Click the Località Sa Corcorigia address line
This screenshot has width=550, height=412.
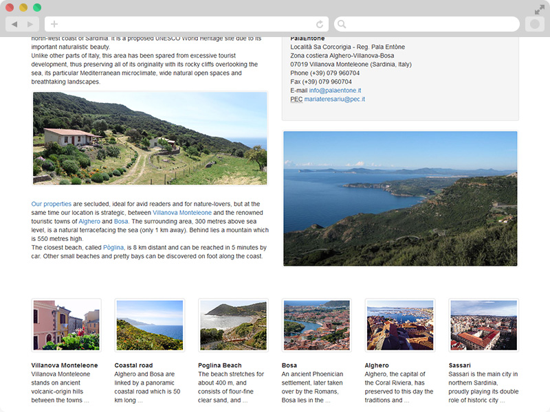[x=347, y=47]
